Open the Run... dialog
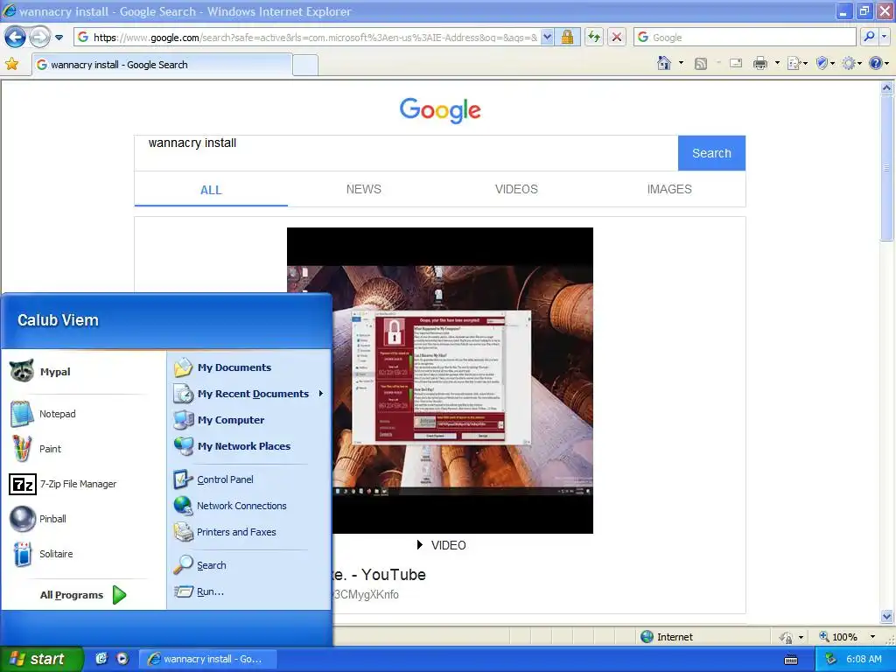The image size is (896, 672). click(x=249, y=591)
